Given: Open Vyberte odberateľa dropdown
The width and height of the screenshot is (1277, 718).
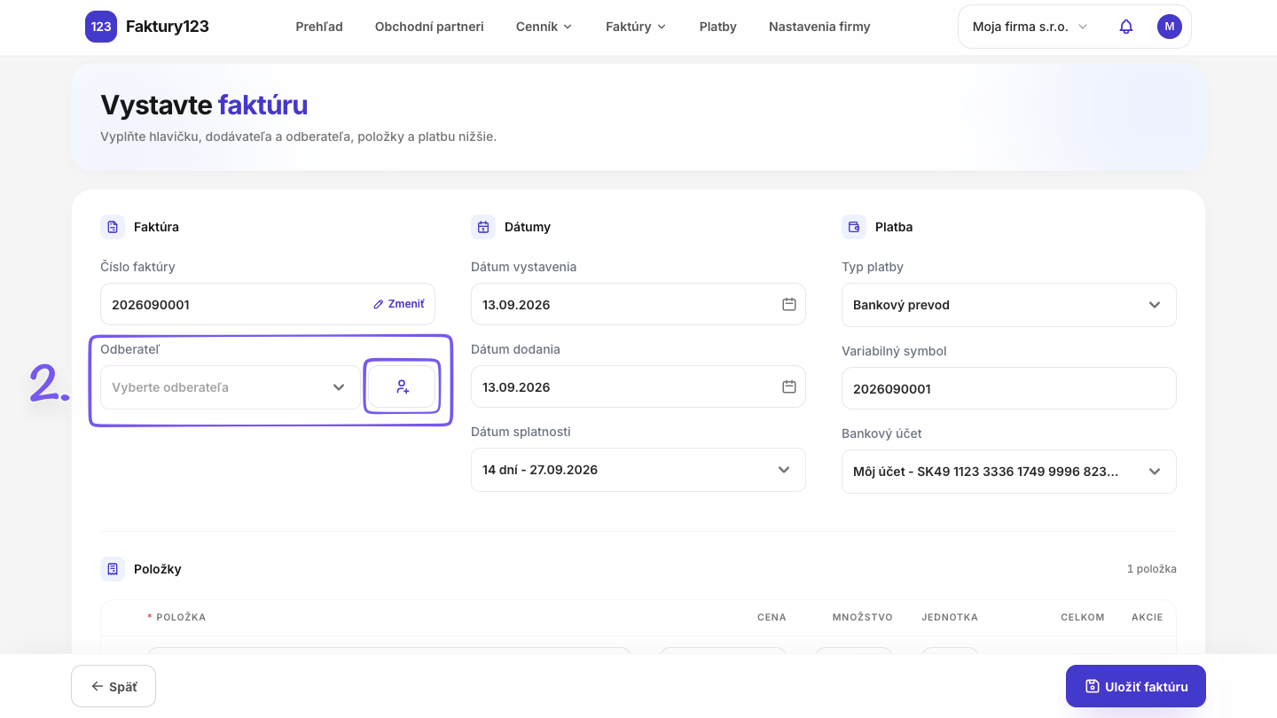Looking at the screenshot, I should pyautogui.click(x=231, y=387).
